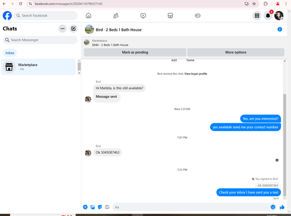291x216 pixels.
Task: Reload the page with the refresh icon
Action: [x=20, y=3]
